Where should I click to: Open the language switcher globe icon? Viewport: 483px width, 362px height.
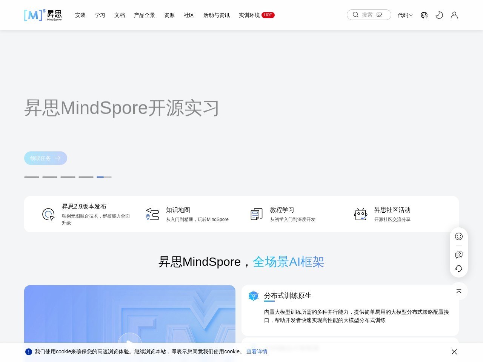coord(424,15)
